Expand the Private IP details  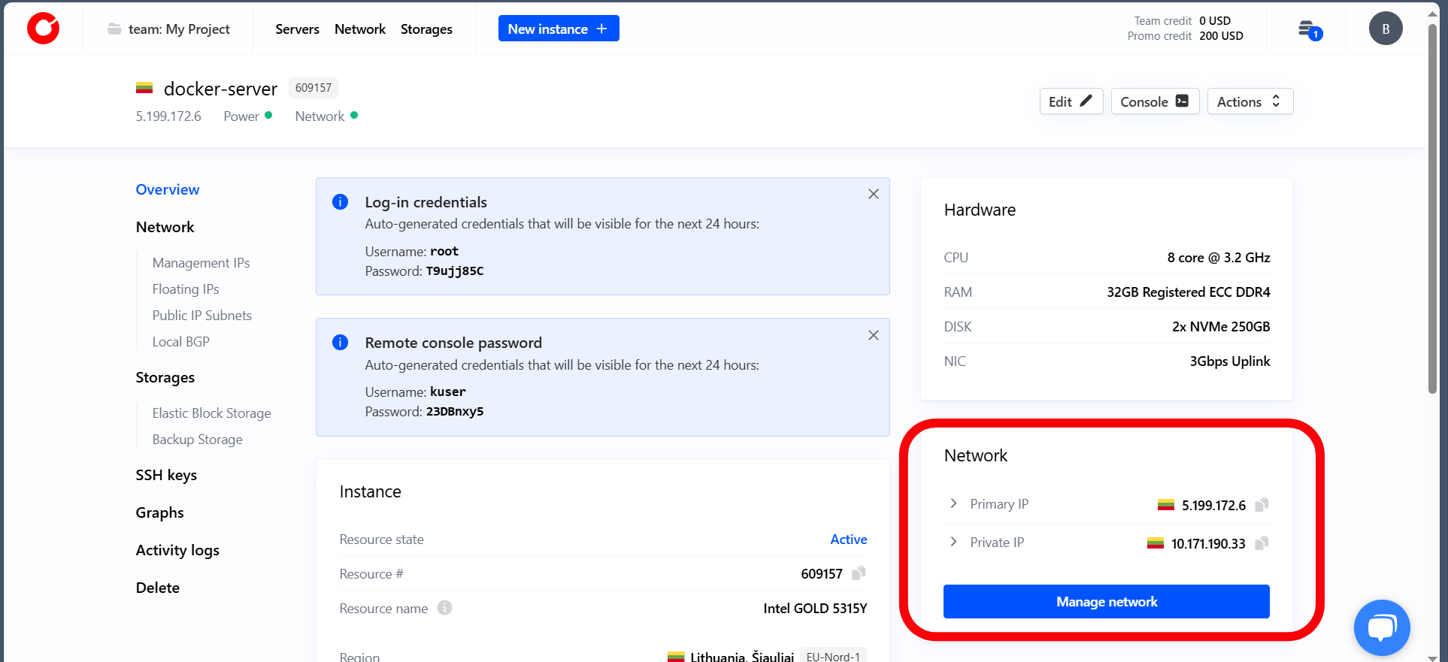[953, 542]
